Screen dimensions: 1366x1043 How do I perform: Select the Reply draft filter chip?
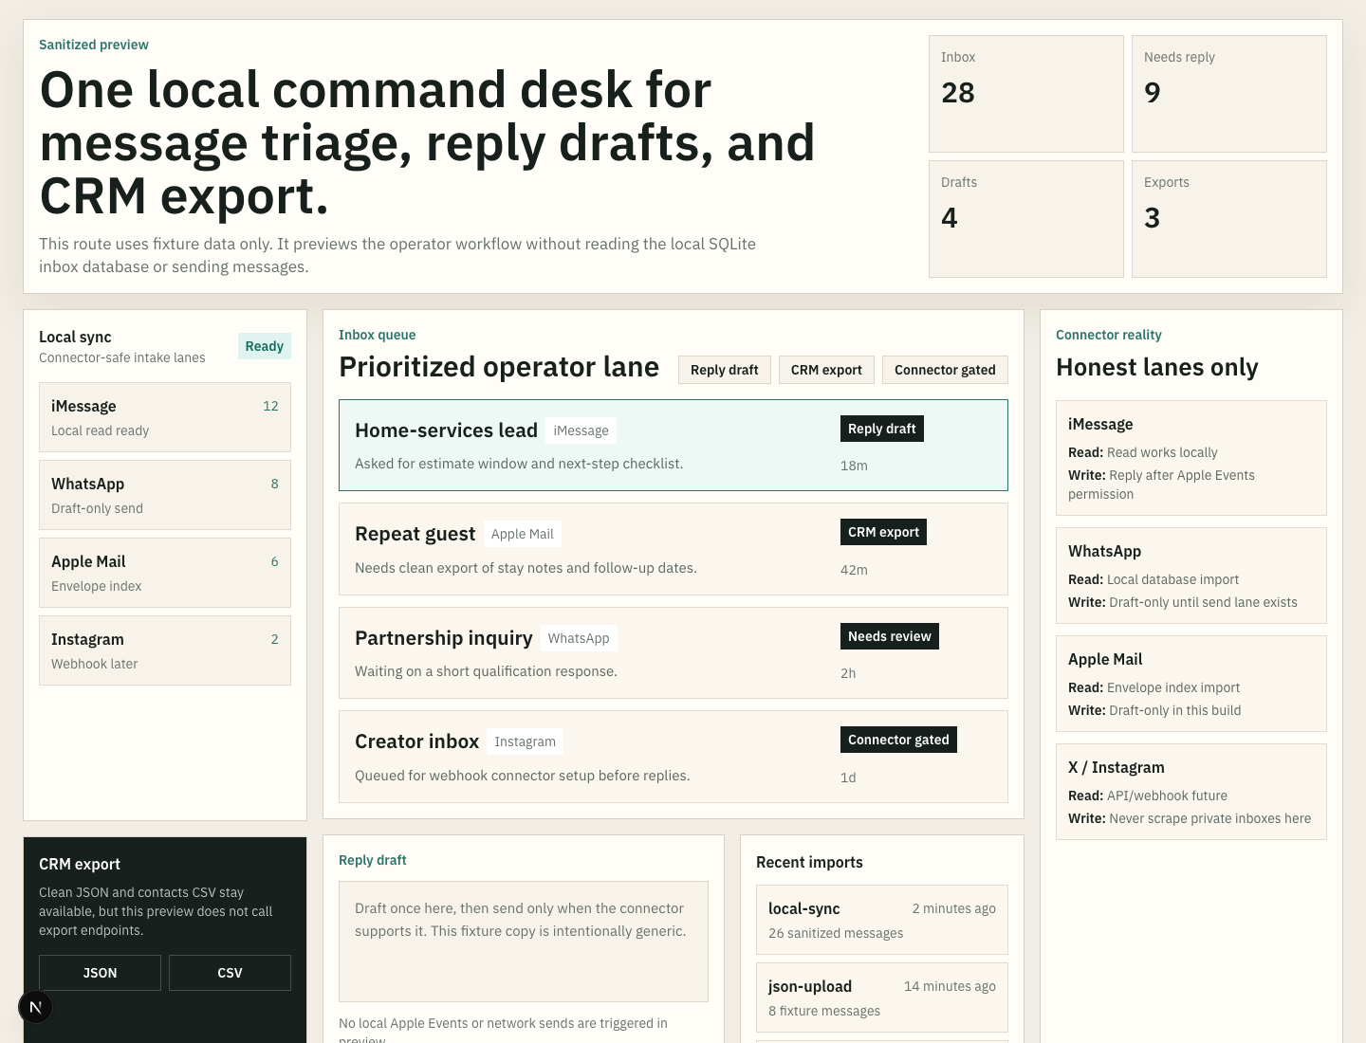(725, 370)
